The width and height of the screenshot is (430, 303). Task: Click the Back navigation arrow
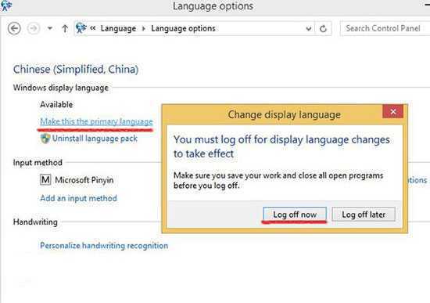pyautogui.click(x=14, y=28)
